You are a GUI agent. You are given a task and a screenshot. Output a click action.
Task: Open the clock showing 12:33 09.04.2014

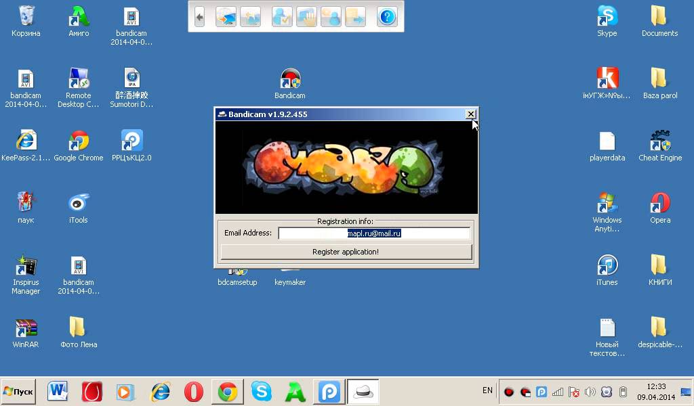click(656, 392)
